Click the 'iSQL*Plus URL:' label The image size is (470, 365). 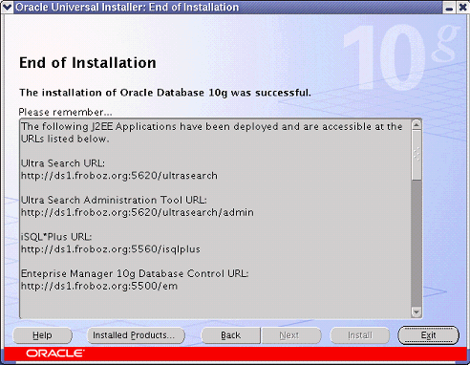[x=56, y=237]
